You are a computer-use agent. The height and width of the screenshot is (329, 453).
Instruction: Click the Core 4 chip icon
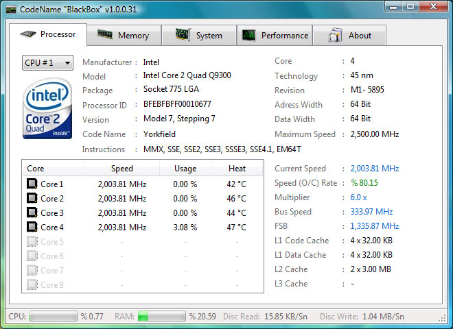pyautogui.click(x=32, y=227)
